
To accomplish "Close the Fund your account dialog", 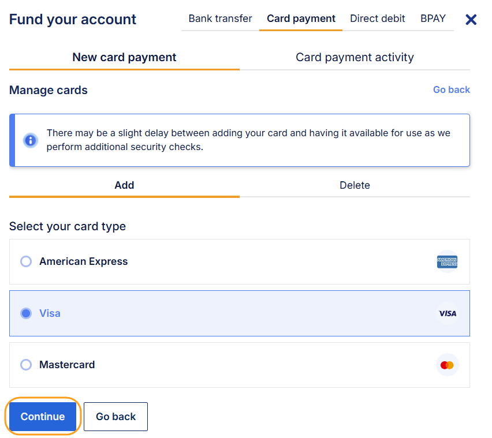I will pos(471,20).
